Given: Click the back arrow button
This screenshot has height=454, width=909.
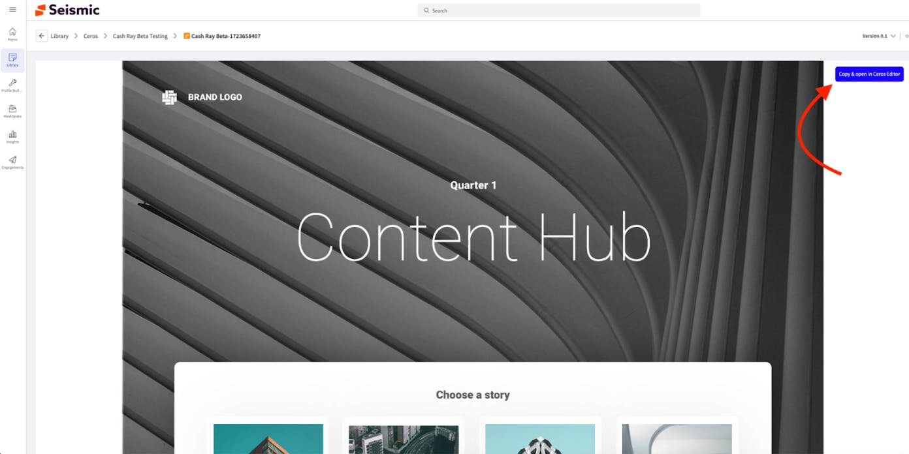Looking at the screenshot, I should (42, 36).
